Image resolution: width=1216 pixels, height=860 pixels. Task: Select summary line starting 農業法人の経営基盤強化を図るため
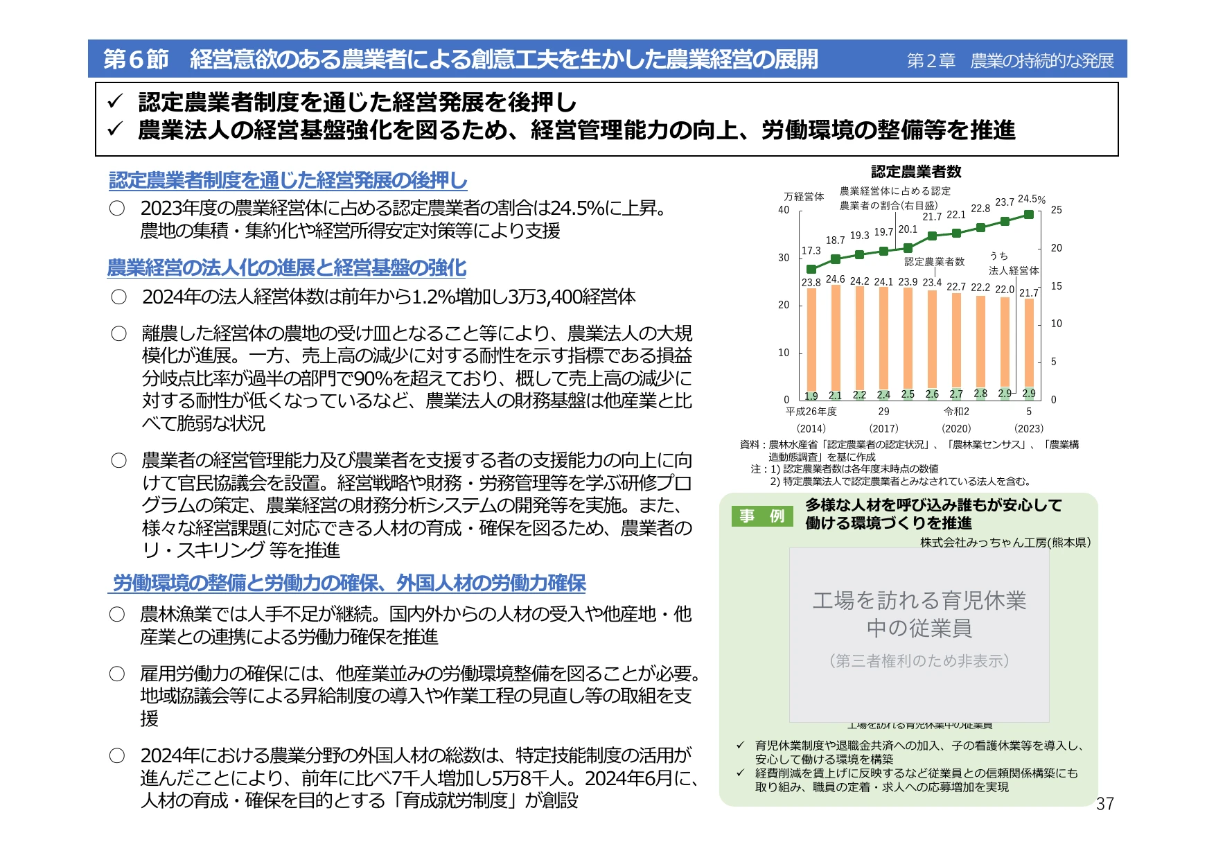(x=576, y=130)
